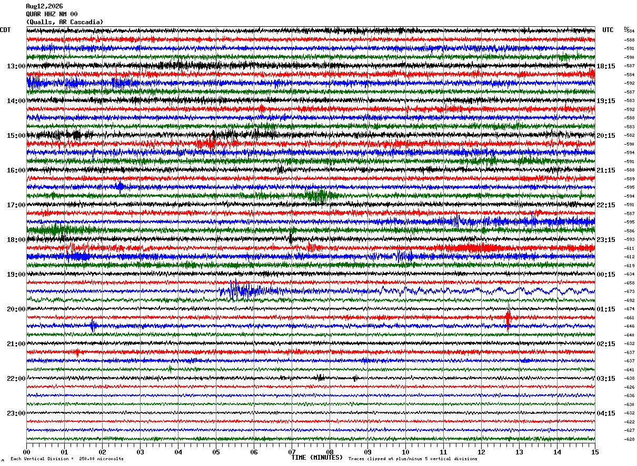The image size is (637, 466).
Task: Select the 17:00 CDT time label
Action: point(16,205)
